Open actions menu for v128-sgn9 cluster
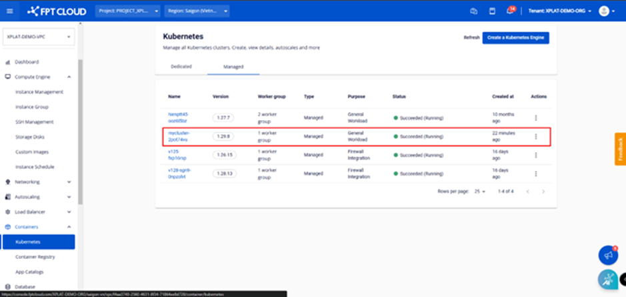Screen dimensions: 626x297 click(x=535, y=174)
